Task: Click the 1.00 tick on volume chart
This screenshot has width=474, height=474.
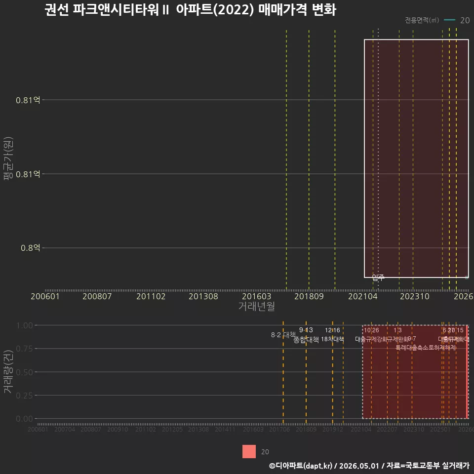Action: point(25,325)
